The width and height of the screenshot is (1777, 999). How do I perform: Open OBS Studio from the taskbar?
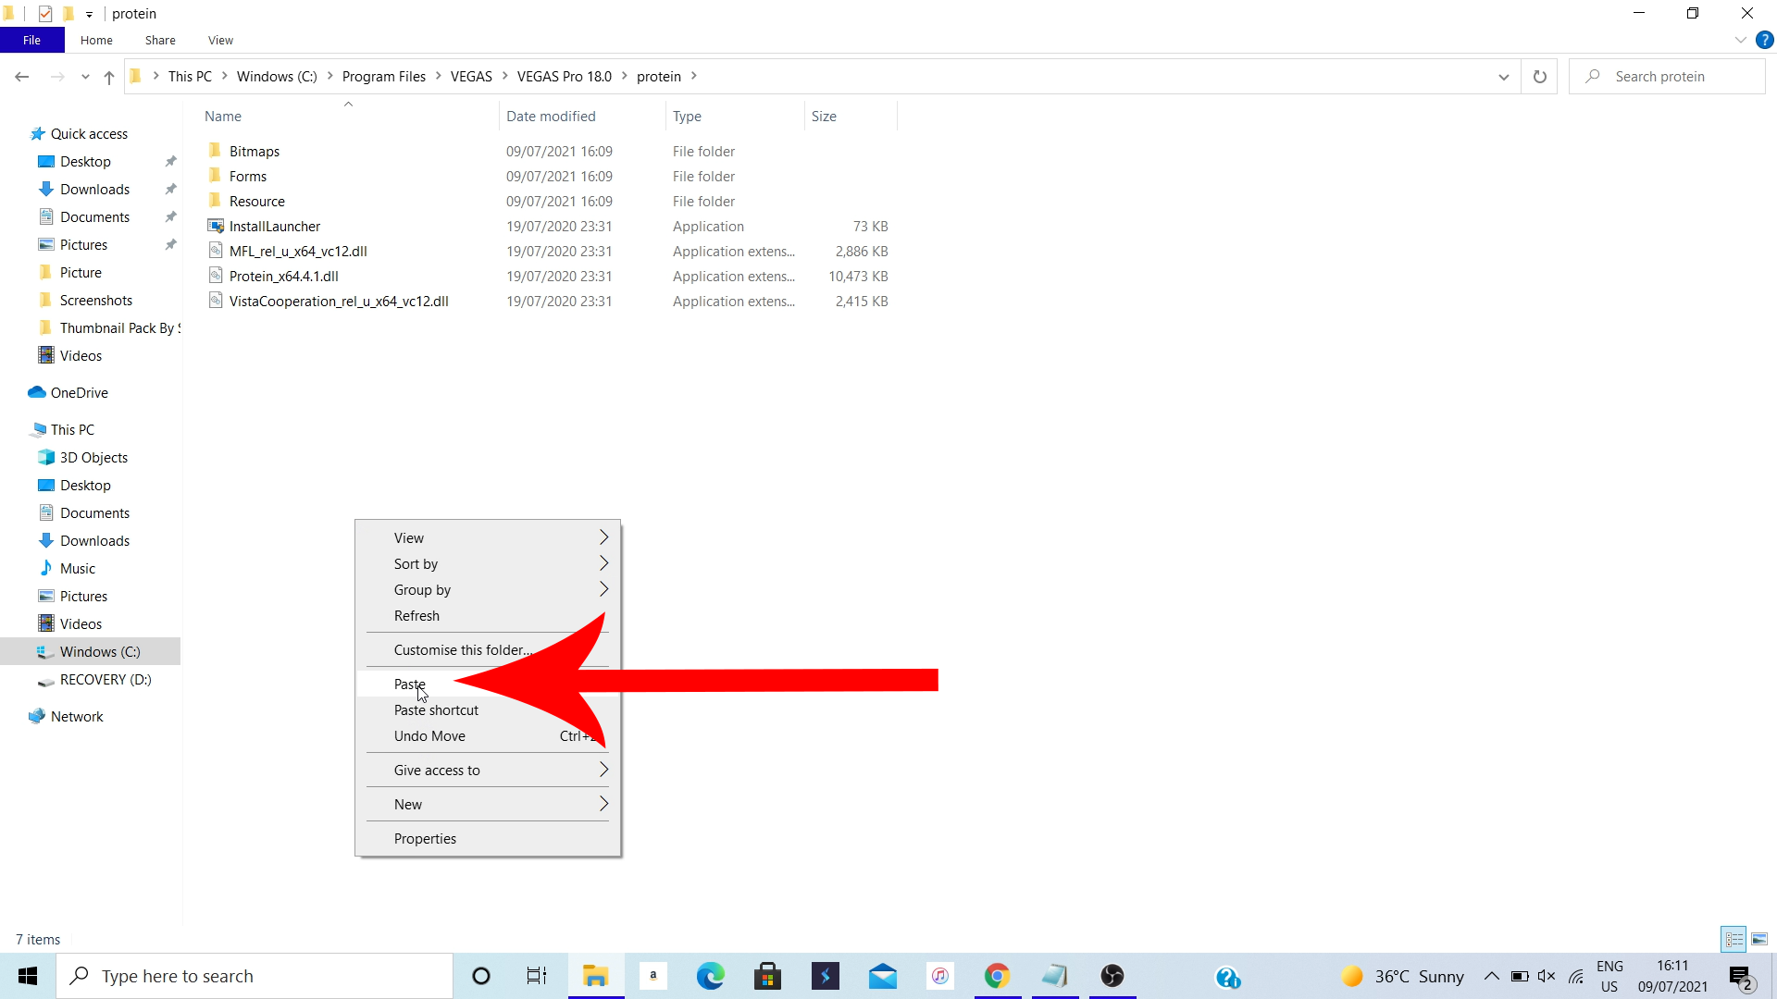[1112, 976]
